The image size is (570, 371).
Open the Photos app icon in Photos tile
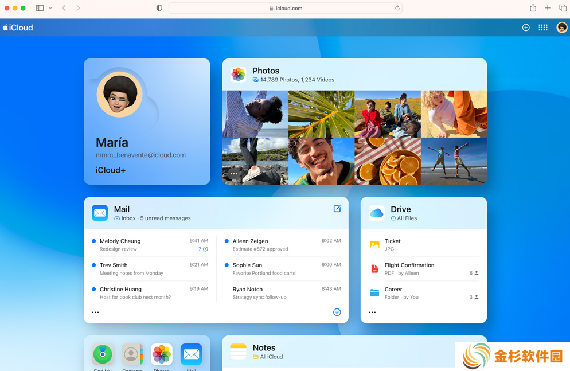[238, 74]
